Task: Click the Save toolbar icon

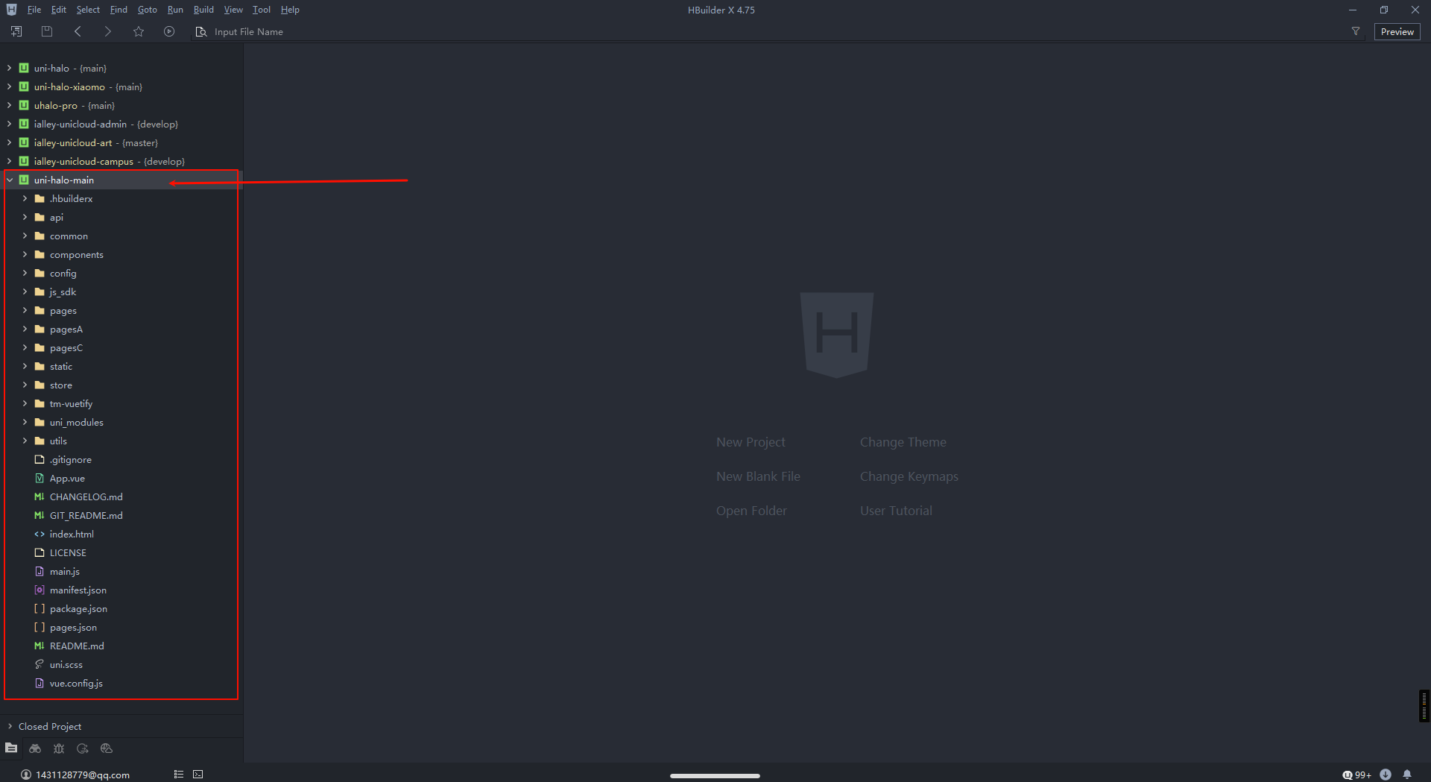Action: 47,31
